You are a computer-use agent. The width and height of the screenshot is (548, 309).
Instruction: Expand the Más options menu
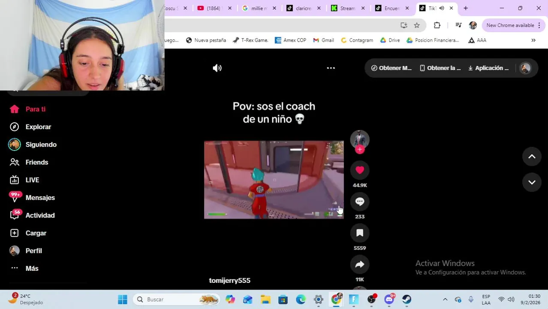24,268
